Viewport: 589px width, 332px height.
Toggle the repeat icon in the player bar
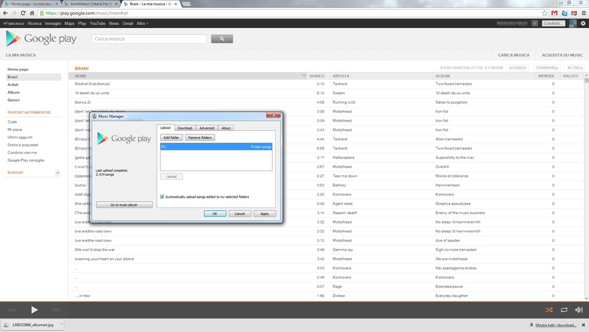[564, 310]
